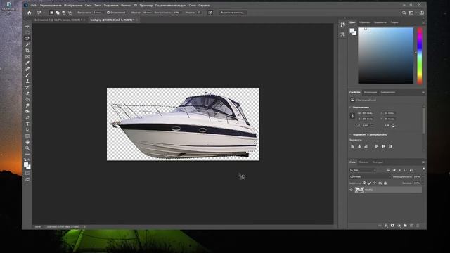The height and width of the screenshot is (253, 450).
Task: Open status bar info arrow
Action: 84,226
